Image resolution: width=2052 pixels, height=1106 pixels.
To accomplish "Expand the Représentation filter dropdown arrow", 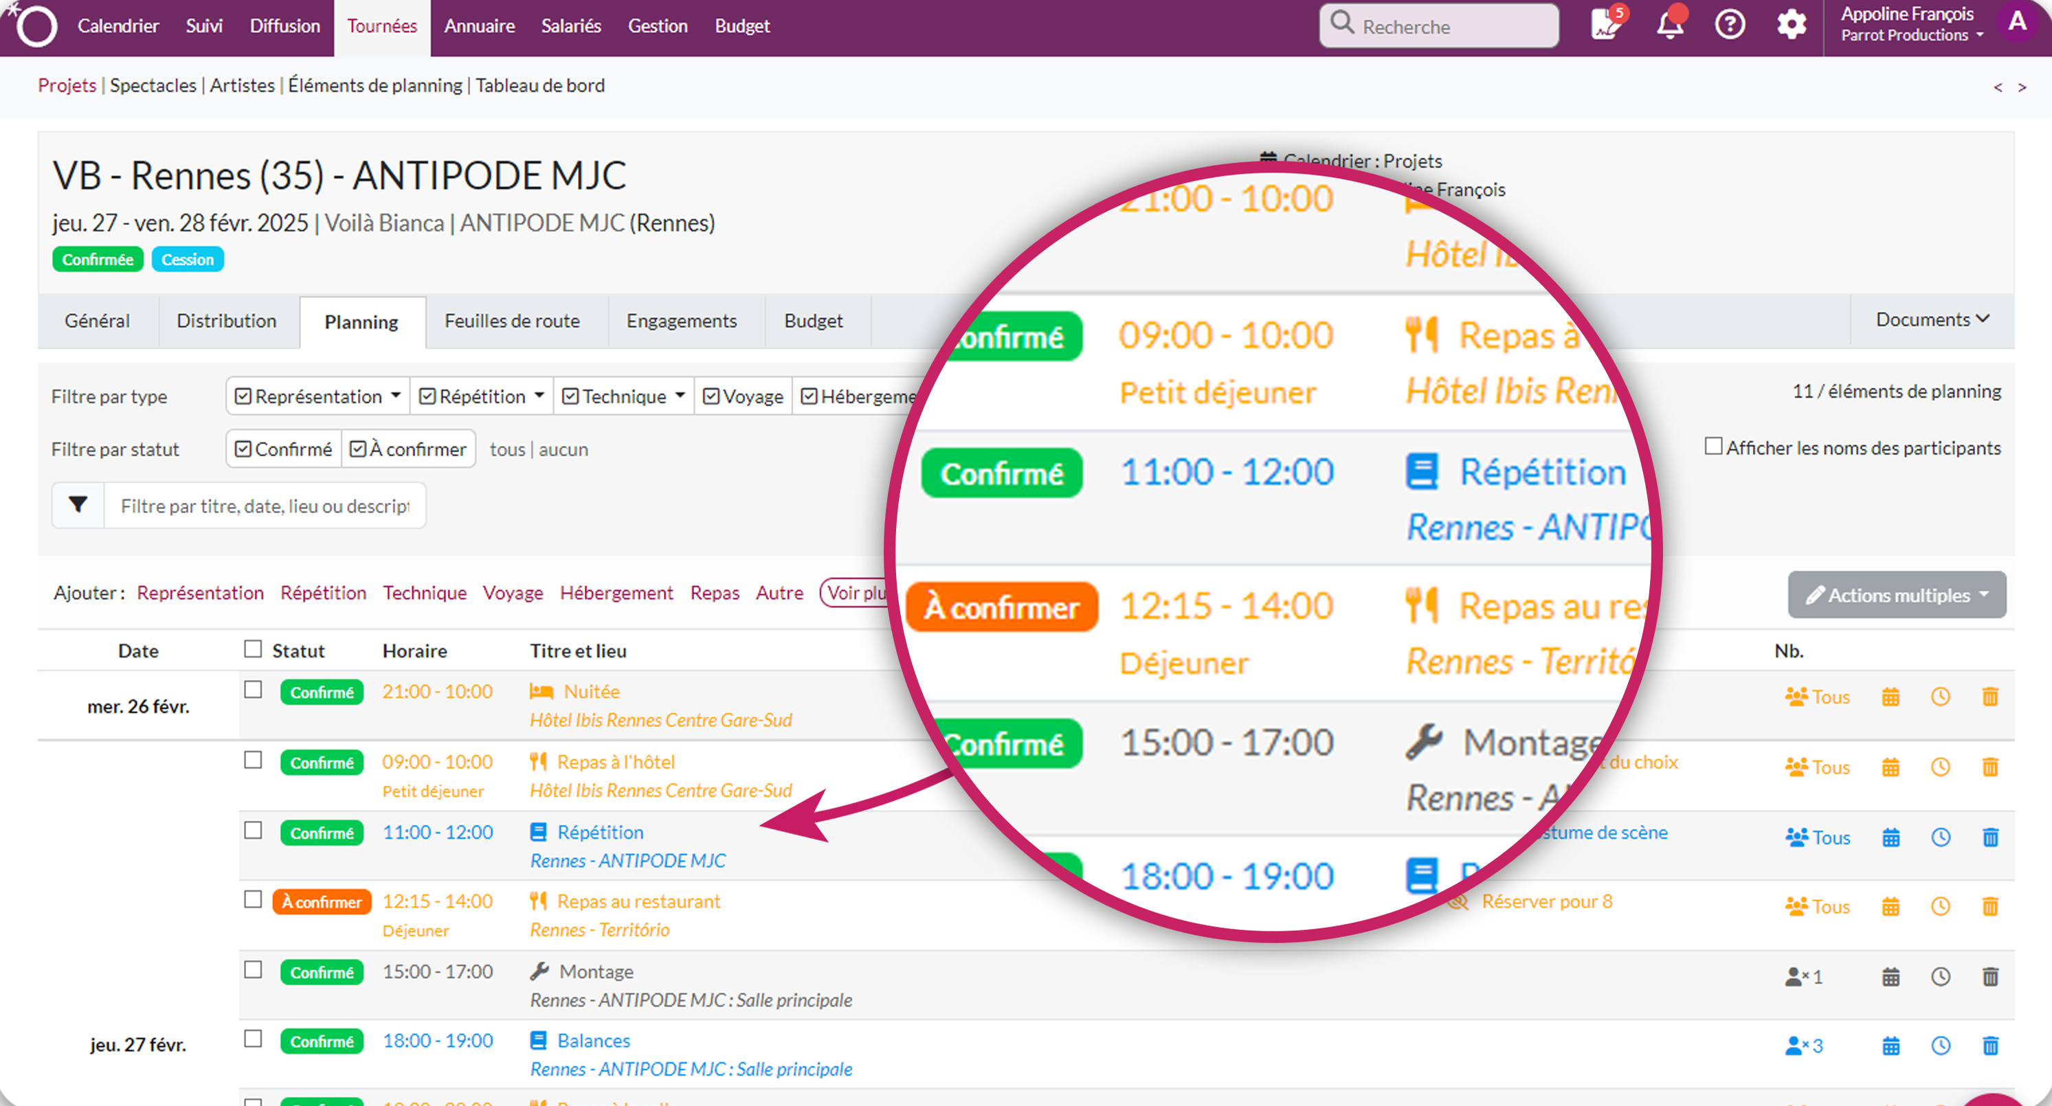I will pos(396,396).
